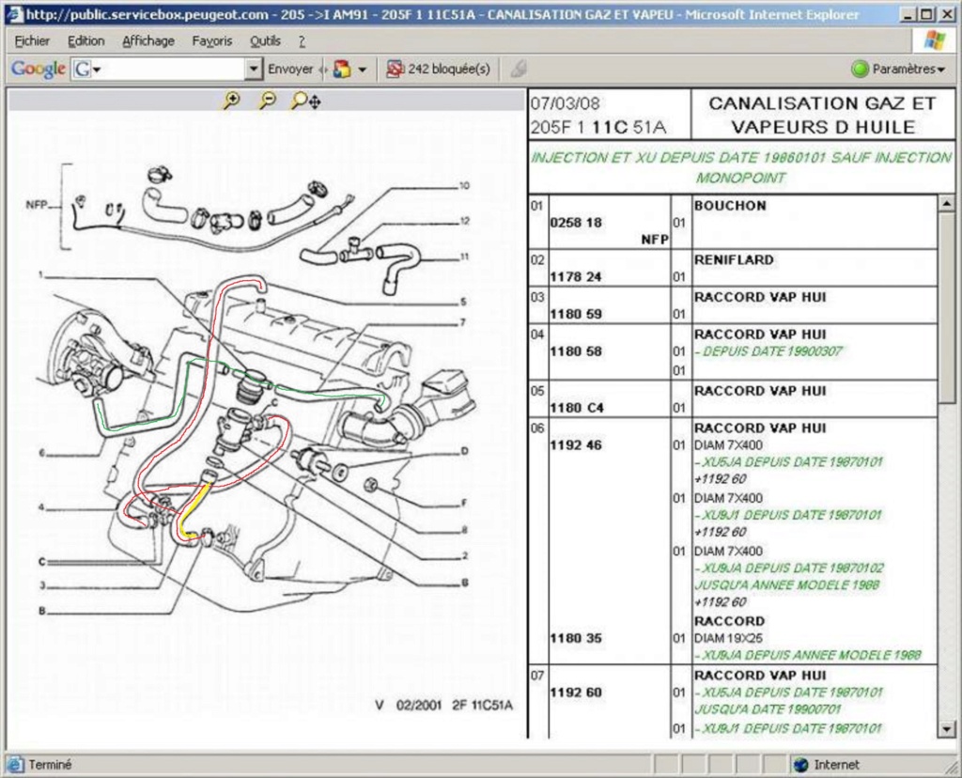Viewport: 962px width, 778px height.
Task: Click the BOUCHON part name
Action: tap(730, 206)
